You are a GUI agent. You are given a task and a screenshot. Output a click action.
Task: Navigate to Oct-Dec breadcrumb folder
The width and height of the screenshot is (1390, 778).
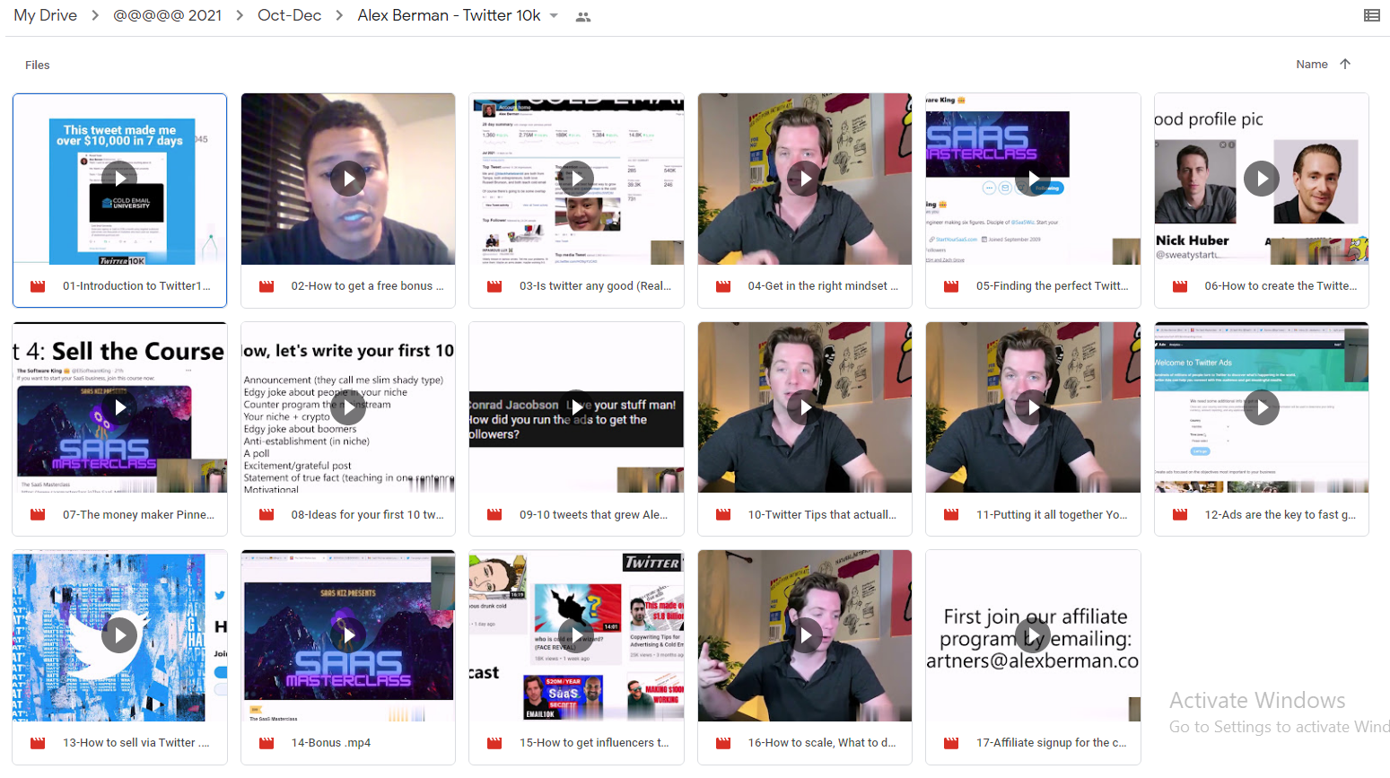[x=289, y=15]
